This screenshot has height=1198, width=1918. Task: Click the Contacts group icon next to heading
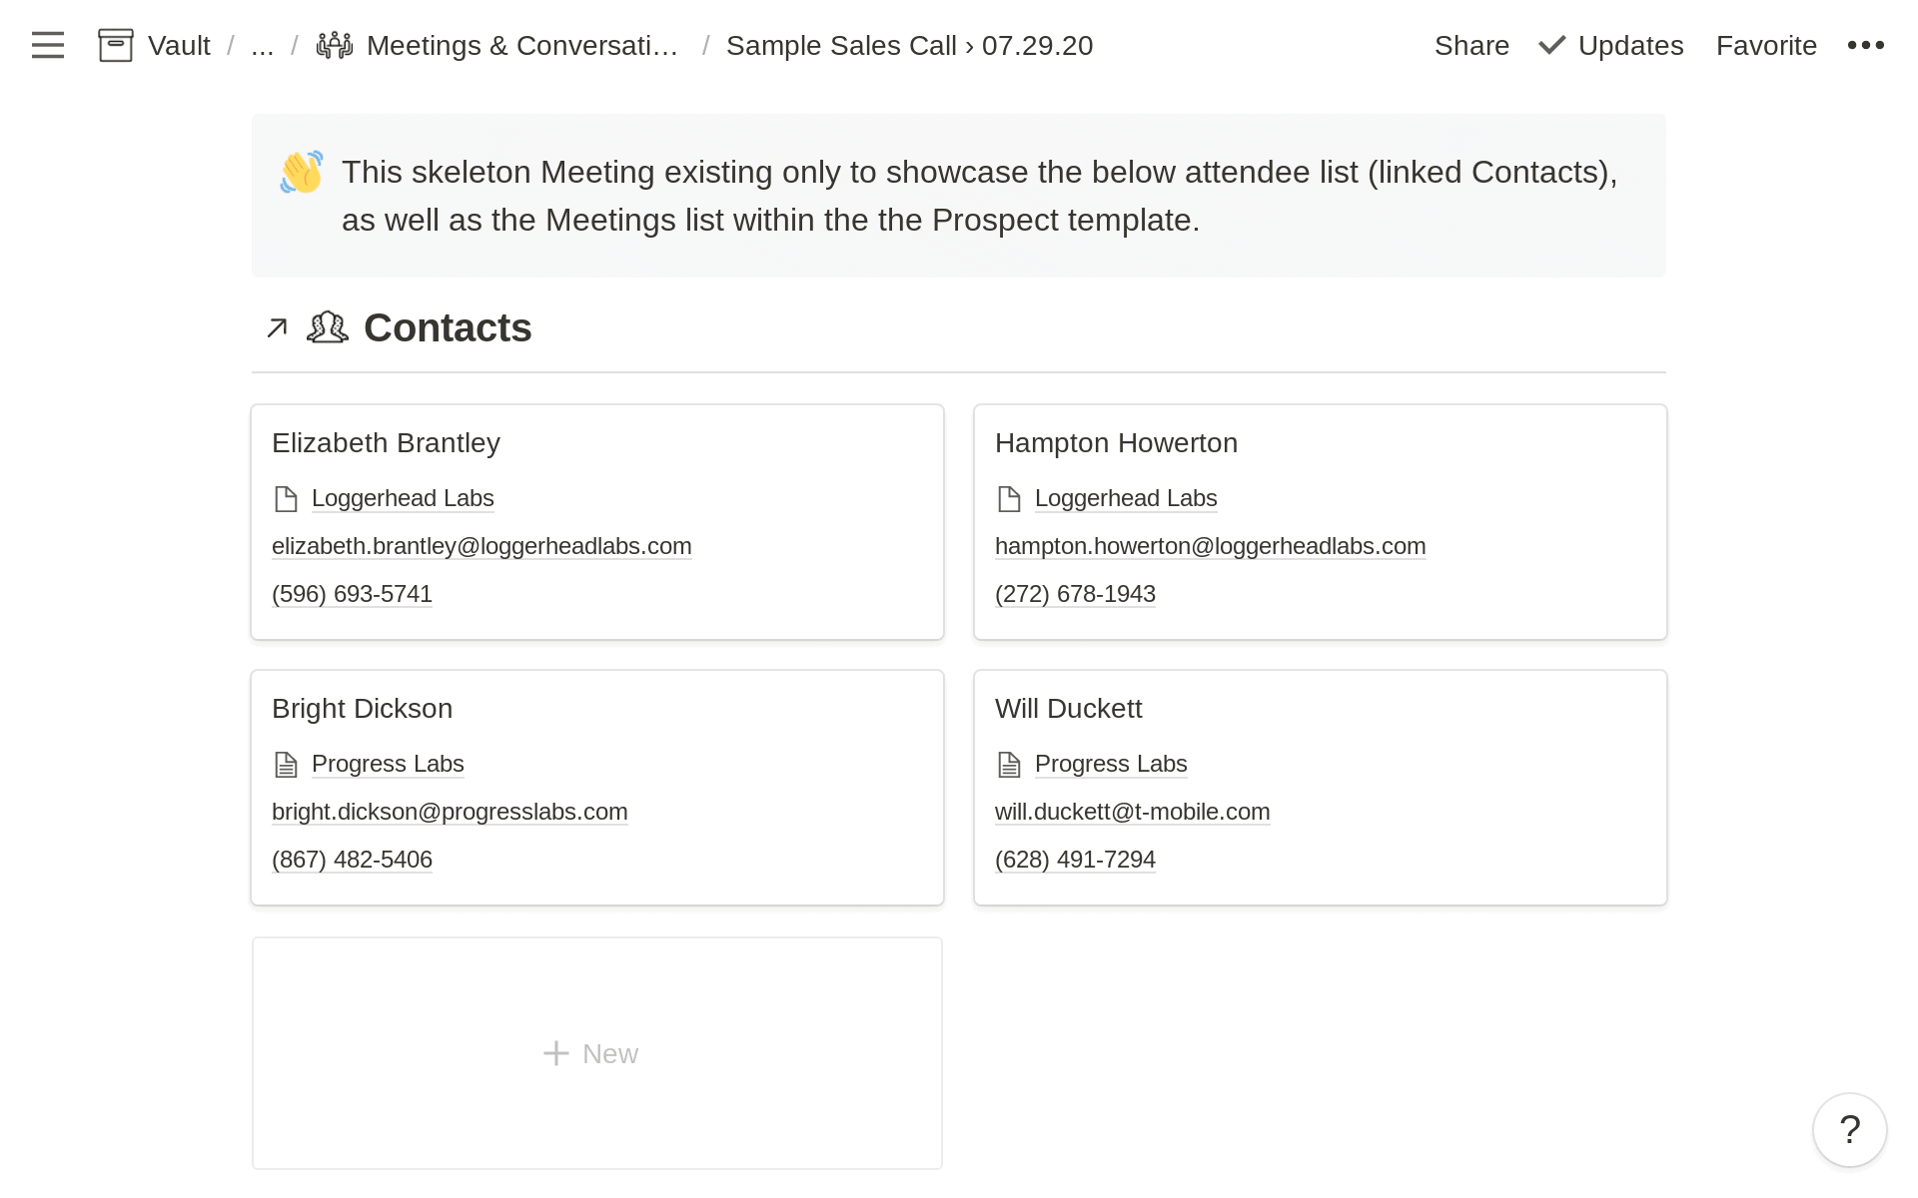pos(326,327)
